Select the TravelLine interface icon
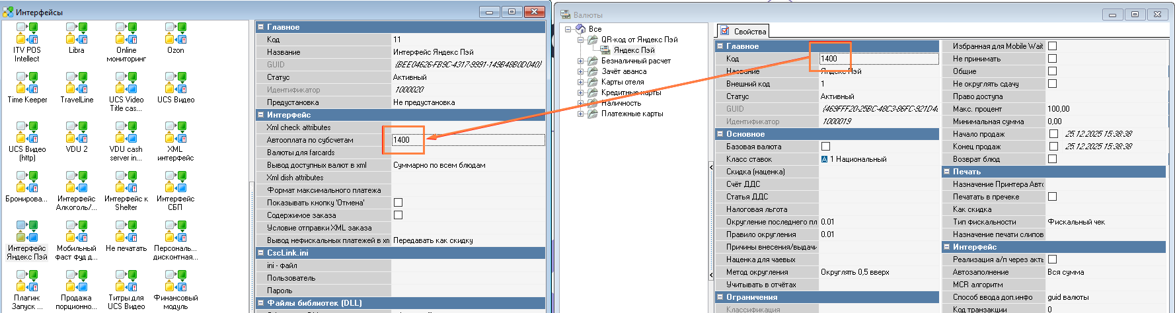Screen dimensions: 1175x313 (77, 83)
